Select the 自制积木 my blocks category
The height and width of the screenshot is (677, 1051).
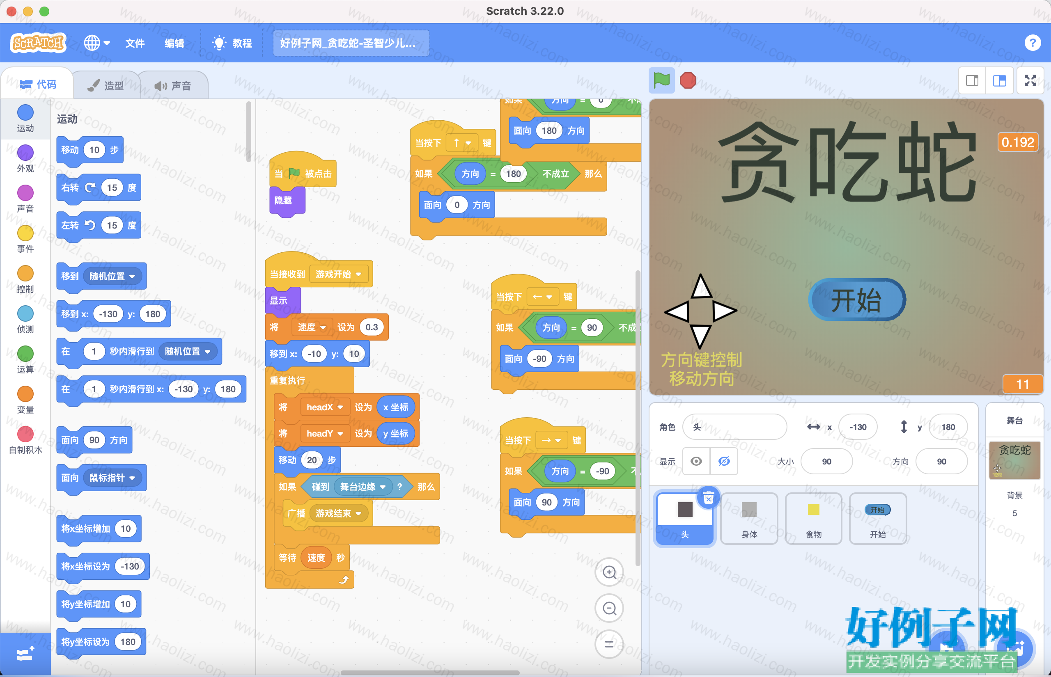tap(25, 440)
